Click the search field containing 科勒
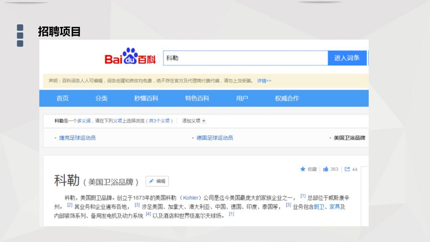Screen dimensions: 430x242 [245, 58]
